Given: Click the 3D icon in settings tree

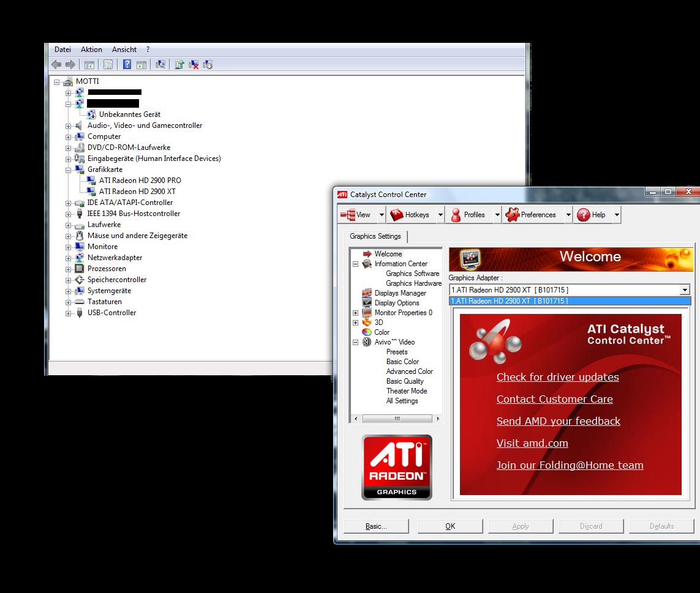Looking at the screenshot, I should tap(367, 322).
